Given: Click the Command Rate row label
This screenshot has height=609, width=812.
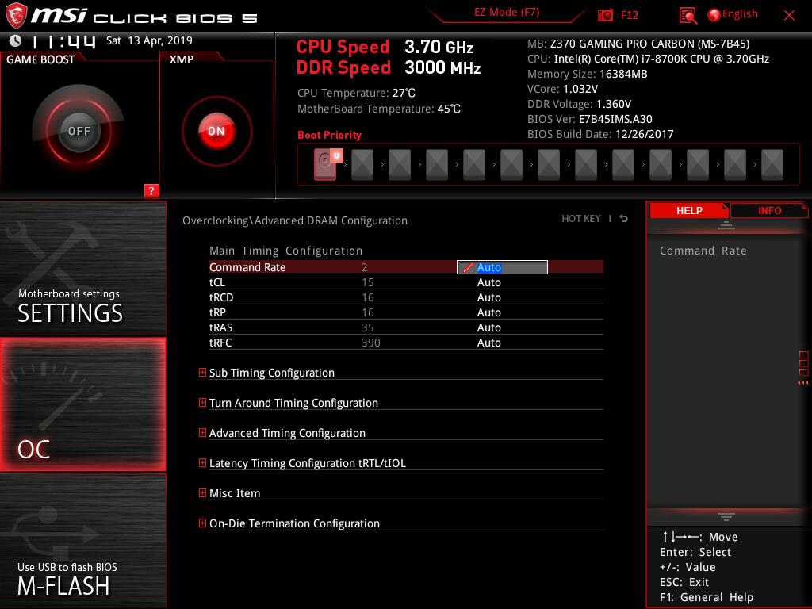Looking at the screenshot, I should point(247,267).
